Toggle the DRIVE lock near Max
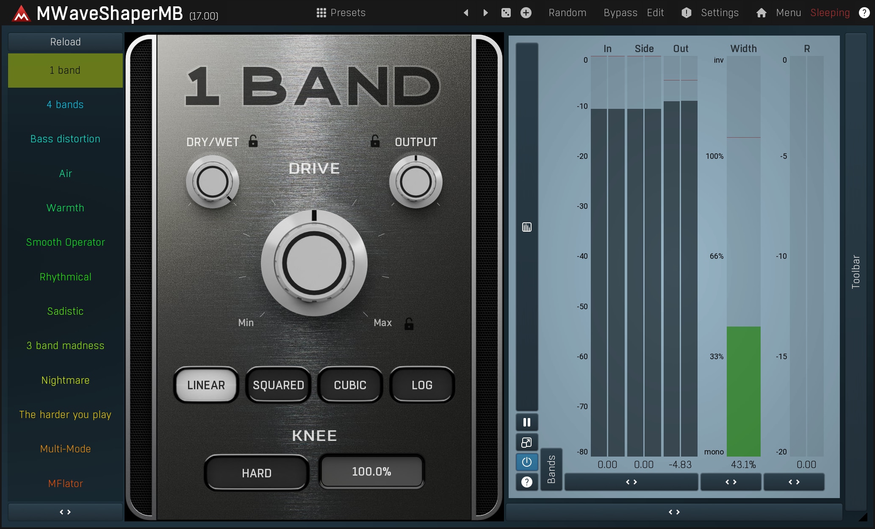The height and width of the screenshot is (529, 875). (409, 324)
